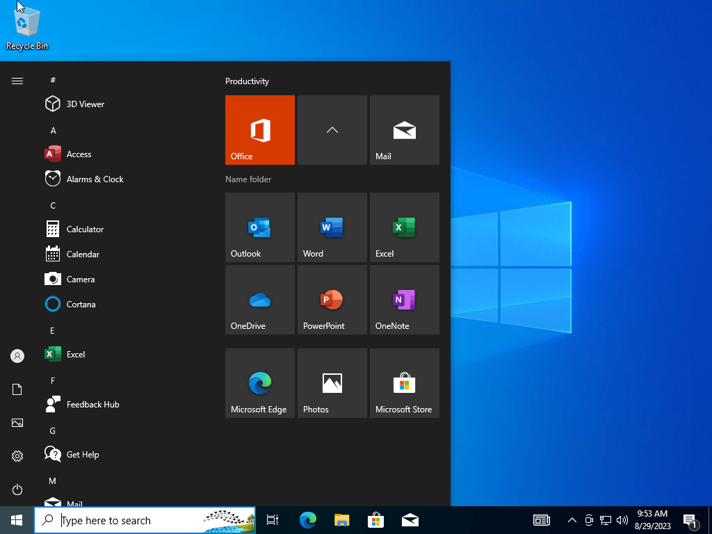Screen dimensions: 712x534
Task: Expand the Start menu hamburger button
Action: pos(17,81)
